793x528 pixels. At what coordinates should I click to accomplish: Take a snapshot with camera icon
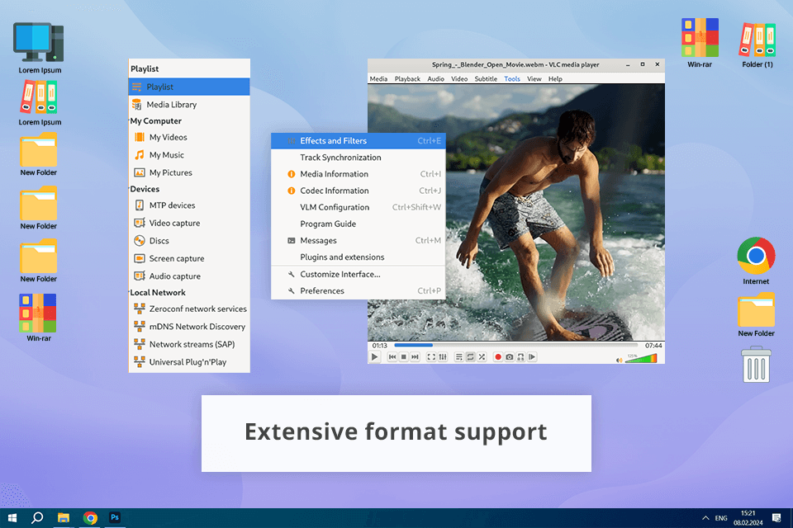click(x=510, y=357)
